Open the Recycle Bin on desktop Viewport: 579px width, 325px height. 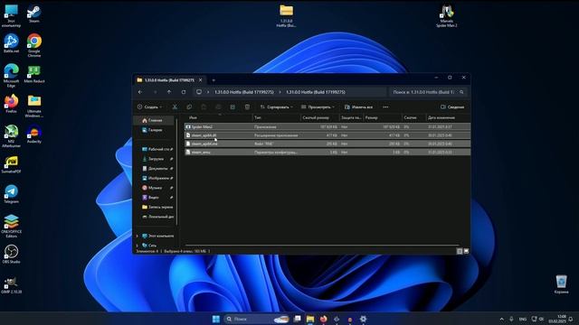[x=561, y=284]
